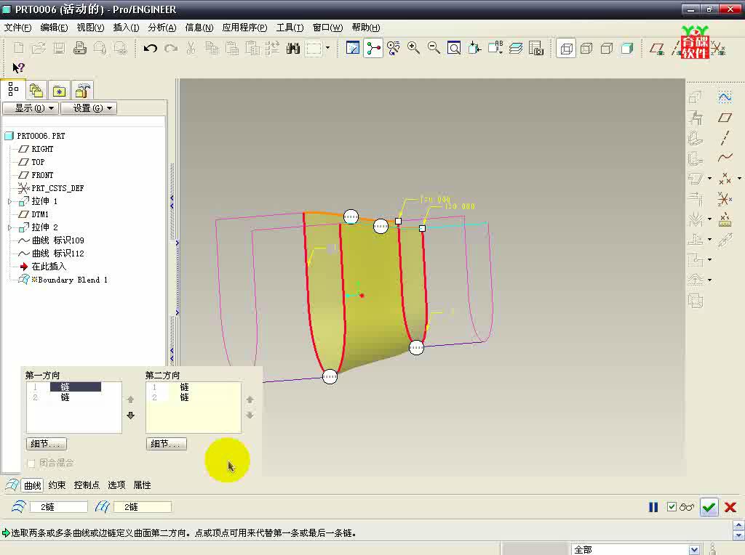Click the Undo arrow icon

click(x=150, y=49)
